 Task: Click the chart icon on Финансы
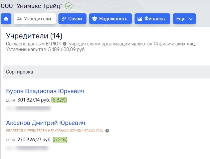point(140,19)
